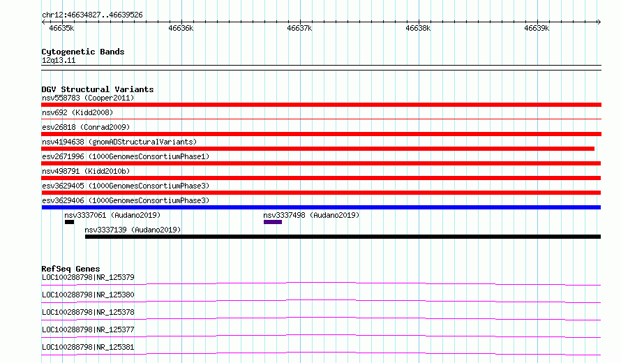This screenshot has width=621, height=363.
Task: Open transcript LOC100288798|NR_125378
Action: coord(88,312)
